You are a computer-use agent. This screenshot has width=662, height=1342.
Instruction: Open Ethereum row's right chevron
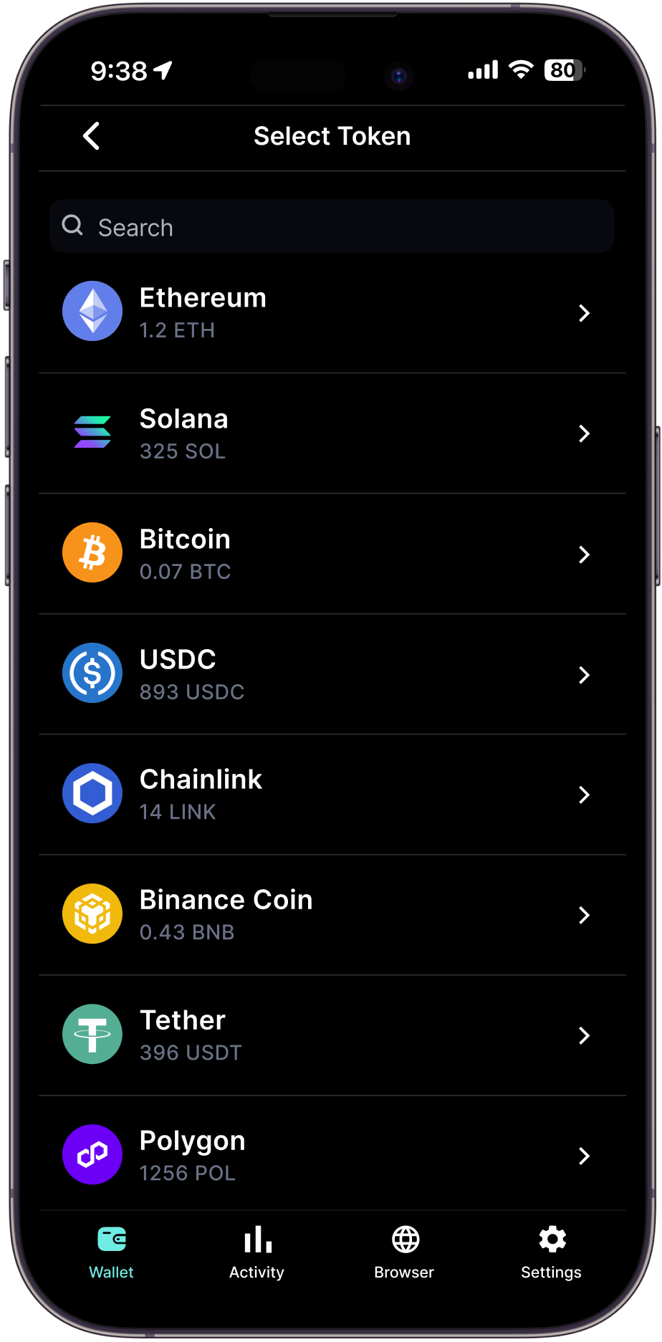coord(584,313)
